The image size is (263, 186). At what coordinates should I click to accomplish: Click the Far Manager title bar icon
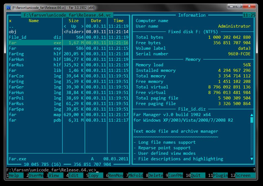pos(8,7)
